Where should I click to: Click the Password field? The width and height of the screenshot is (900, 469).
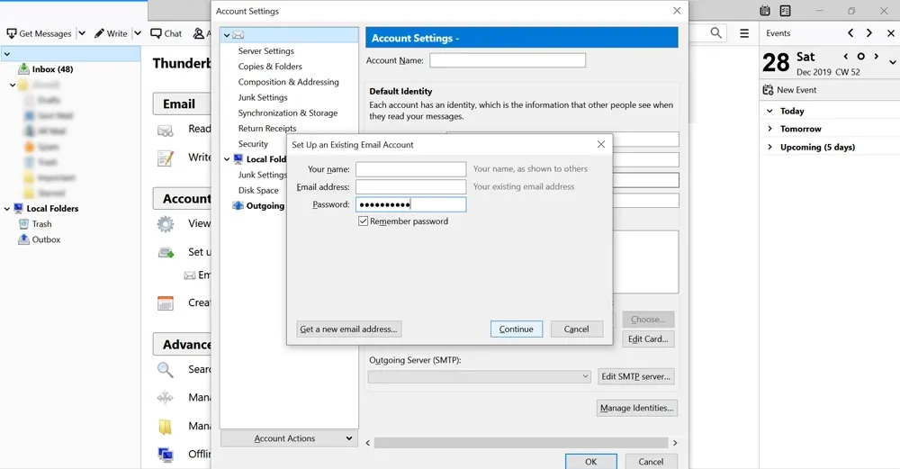[411, 204]
